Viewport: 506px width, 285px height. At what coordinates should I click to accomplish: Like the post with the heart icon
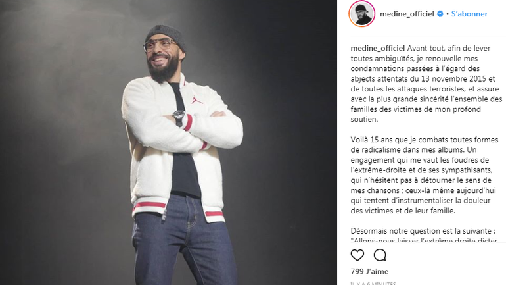[x=357, y=255]
